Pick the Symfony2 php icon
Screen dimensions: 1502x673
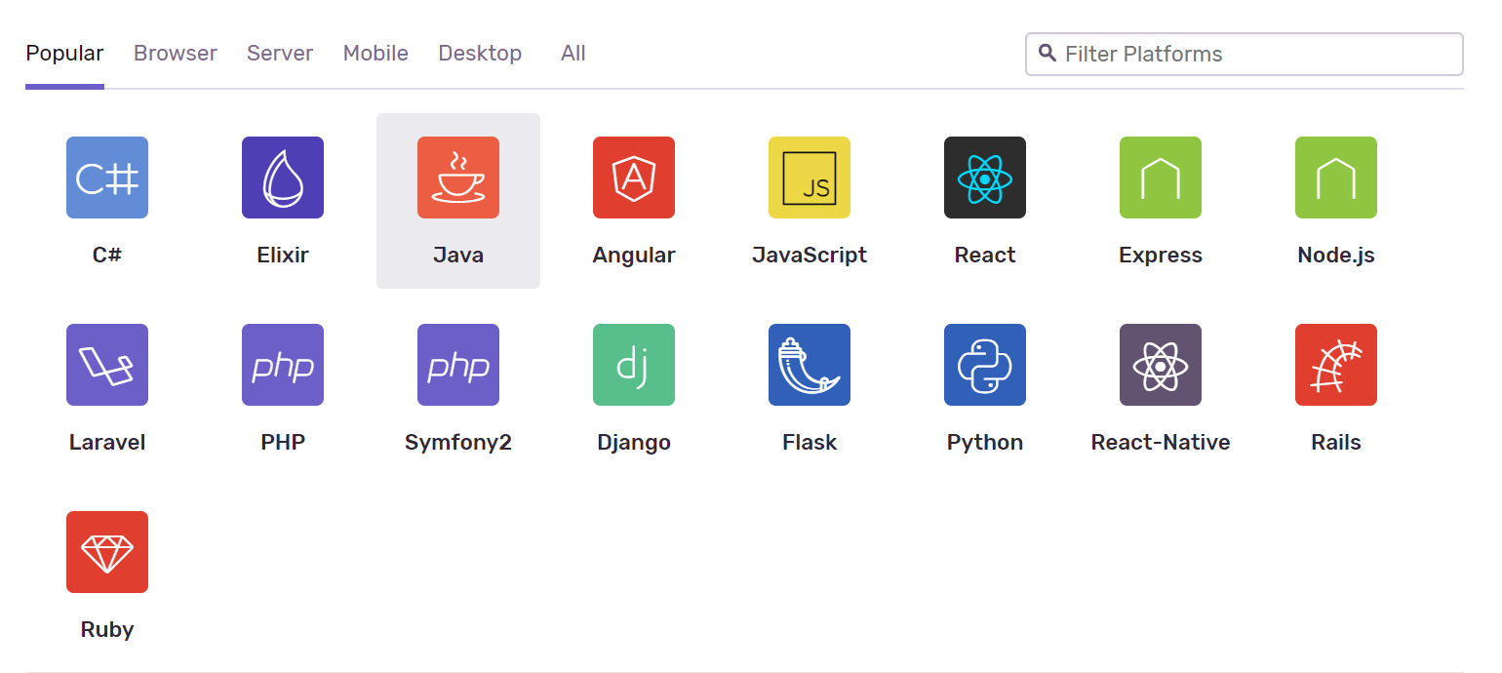click(458, 365)
